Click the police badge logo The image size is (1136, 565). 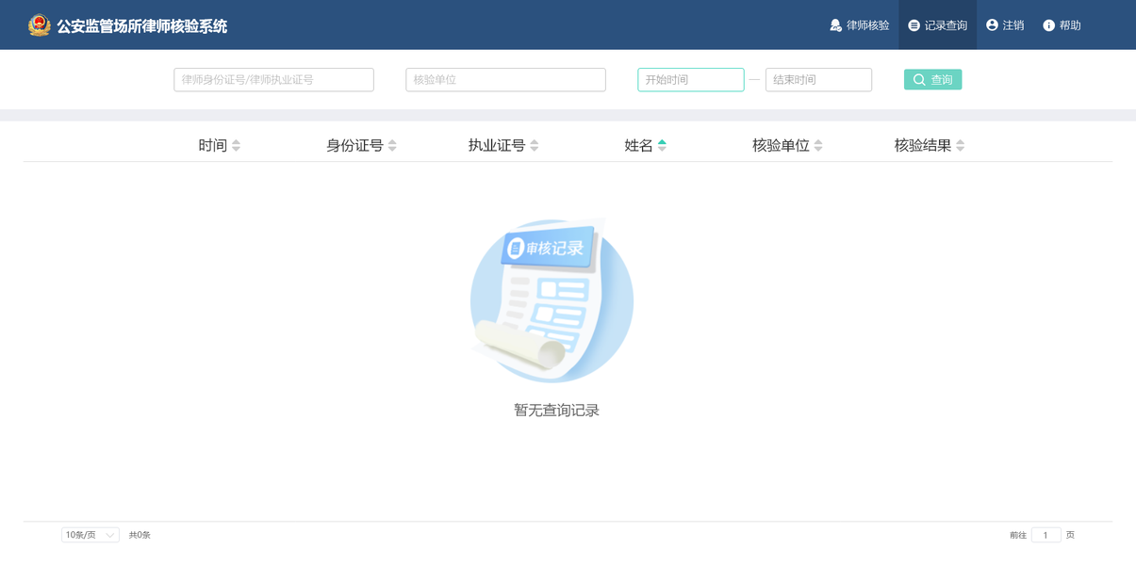pyautogui.click(x=40, y=25)
